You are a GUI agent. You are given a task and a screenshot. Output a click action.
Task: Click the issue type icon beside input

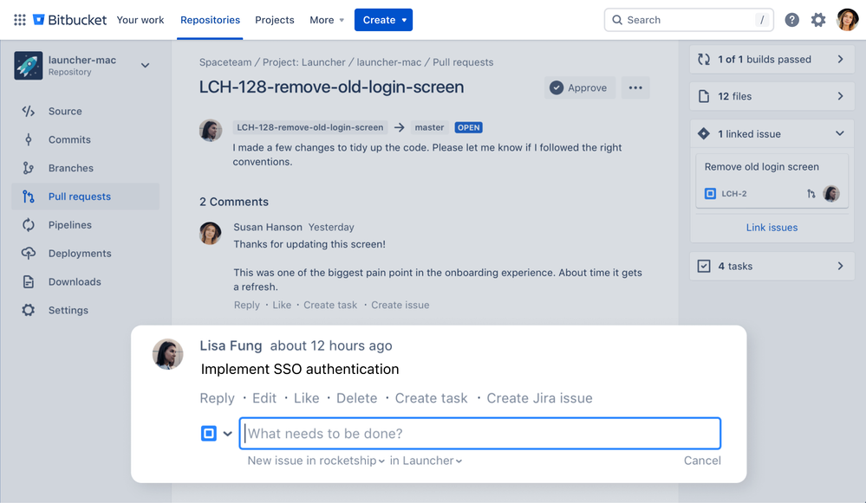208,434
